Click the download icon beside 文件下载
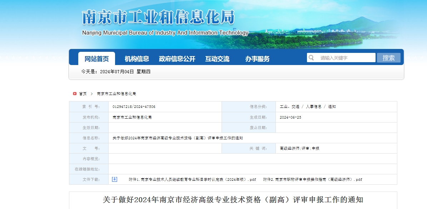Image resolution: width=427 pixels, height=209 pixels. pos(114,179)
